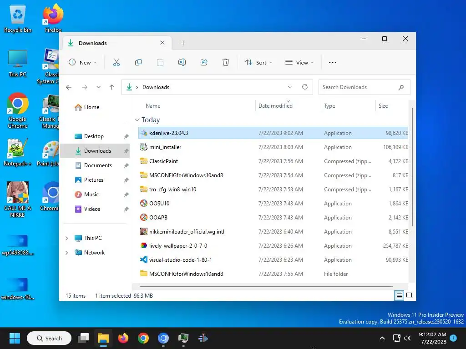Open the New dropdown menu
This screenshot has height=349, width=466.
(83, 63)
